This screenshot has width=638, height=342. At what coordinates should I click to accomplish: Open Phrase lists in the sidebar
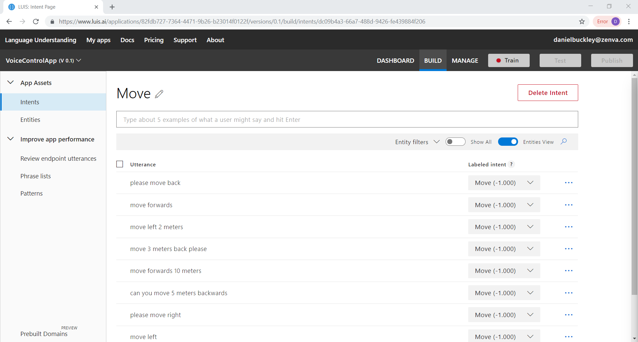[x=36, y=176]
